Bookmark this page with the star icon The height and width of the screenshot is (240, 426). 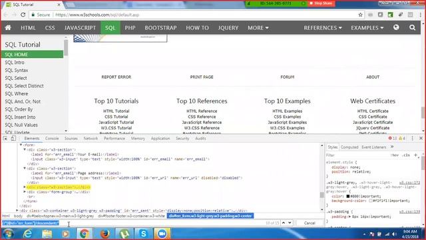pyautogui.click(x=360, y=15)
